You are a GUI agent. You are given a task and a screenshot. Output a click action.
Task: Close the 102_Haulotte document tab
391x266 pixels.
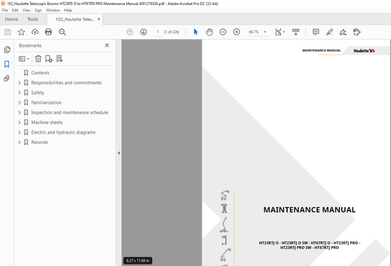(99, 19)
